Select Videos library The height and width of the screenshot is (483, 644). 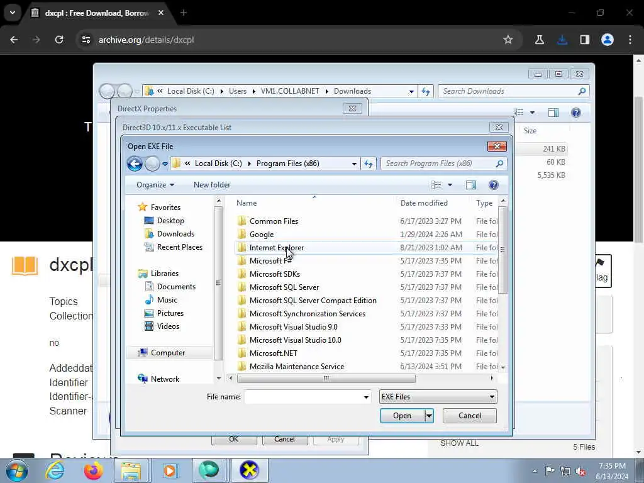(168, 326)
